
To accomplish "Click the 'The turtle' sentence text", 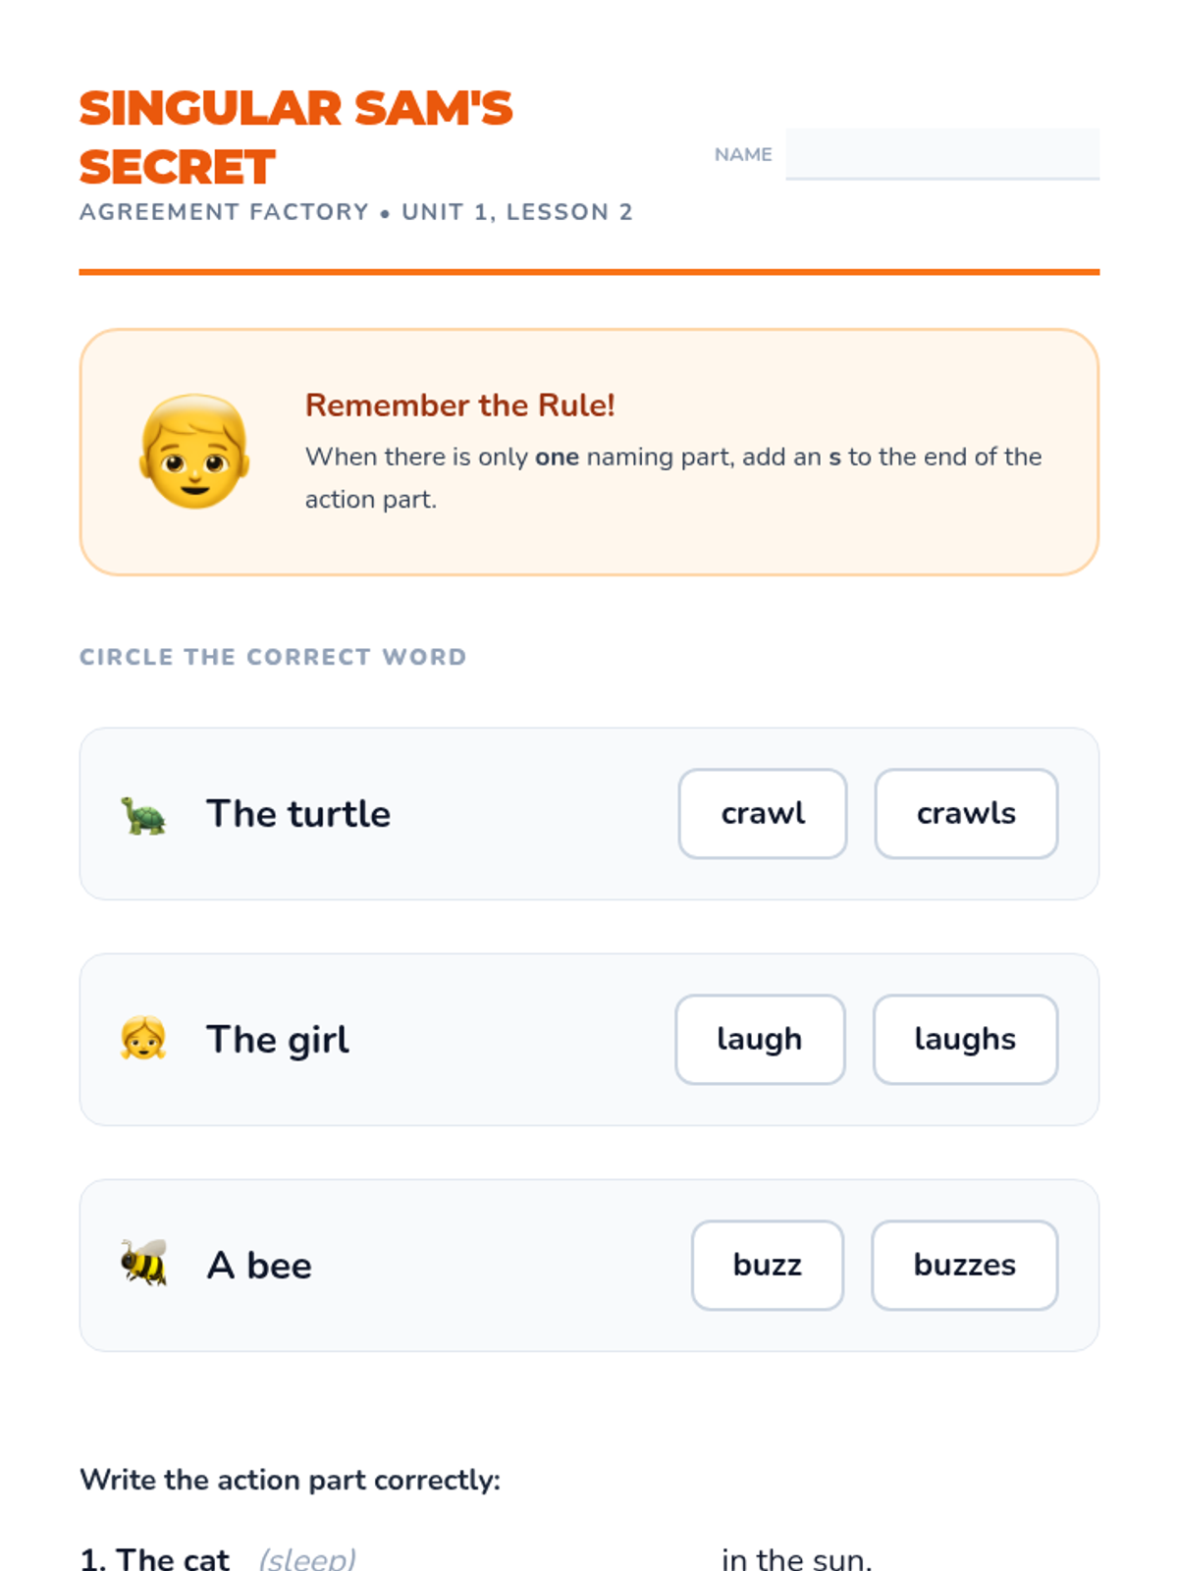I will (298, 814).
